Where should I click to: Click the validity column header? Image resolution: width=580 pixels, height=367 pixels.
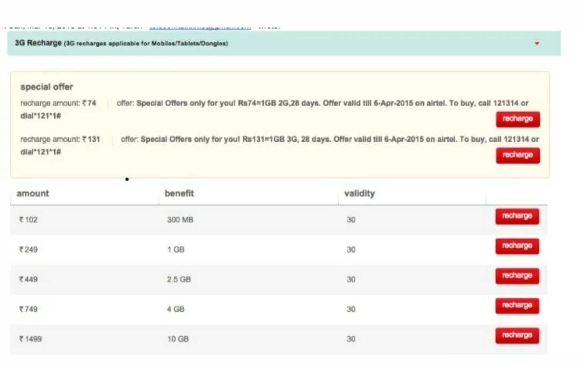(359, 194)
